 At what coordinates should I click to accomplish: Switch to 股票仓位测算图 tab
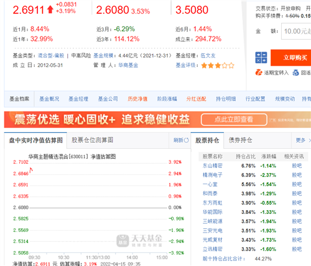[92, 140]
